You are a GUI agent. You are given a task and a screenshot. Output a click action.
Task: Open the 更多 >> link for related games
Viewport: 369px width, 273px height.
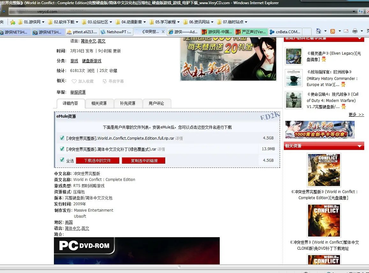tap(356, 114)
